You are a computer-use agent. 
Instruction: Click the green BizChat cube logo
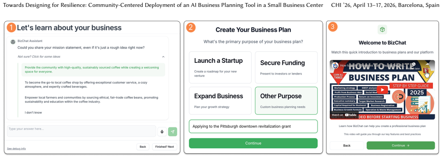[382, 29]
